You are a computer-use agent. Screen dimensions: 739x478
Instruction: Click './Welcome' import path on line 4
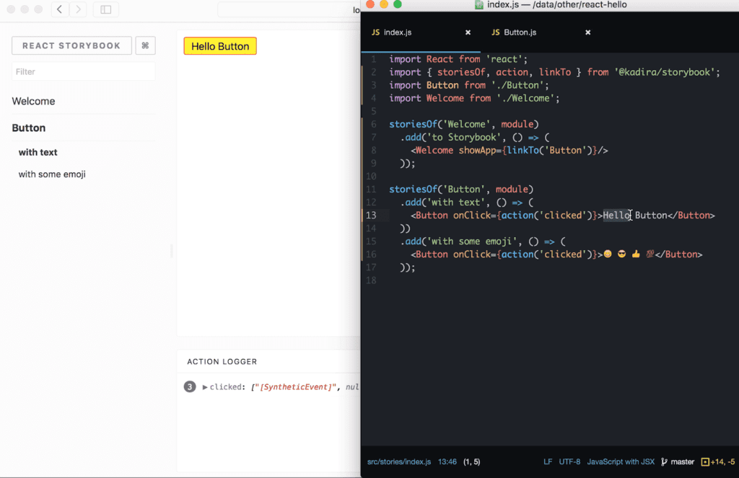click(525, 99)
